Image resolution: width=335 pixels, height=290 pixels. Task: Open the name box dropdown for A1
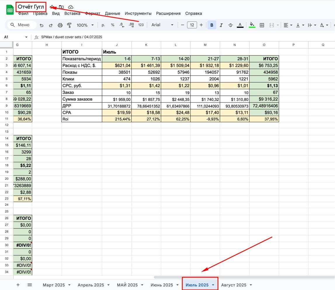(x=26, y=37)
